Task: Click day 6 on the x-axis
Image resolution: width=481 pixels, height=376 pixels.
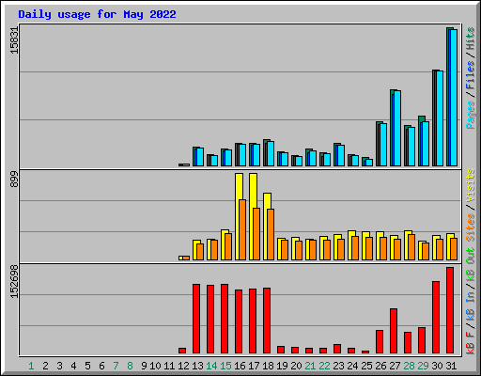Action: (x=101, y=366)
